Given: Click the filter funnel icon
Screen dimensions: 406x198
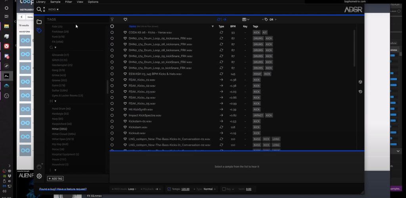Looking at the screenshot, I should pyautogui.click(x=112, y=19).
